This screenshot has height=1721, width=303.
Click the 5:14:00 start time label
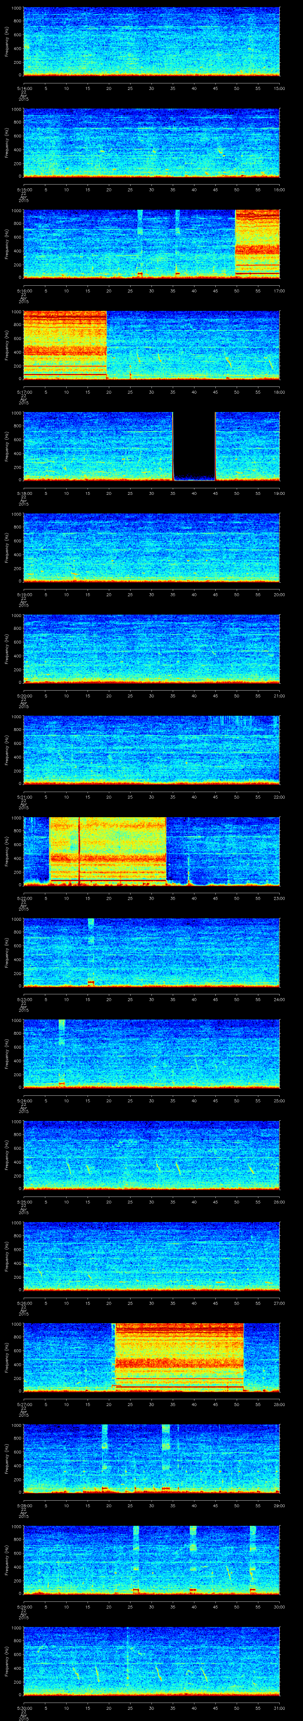[24, 88]
